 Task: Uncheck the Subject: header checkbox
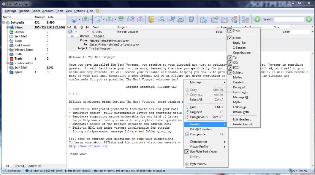(x=230, y=73)
